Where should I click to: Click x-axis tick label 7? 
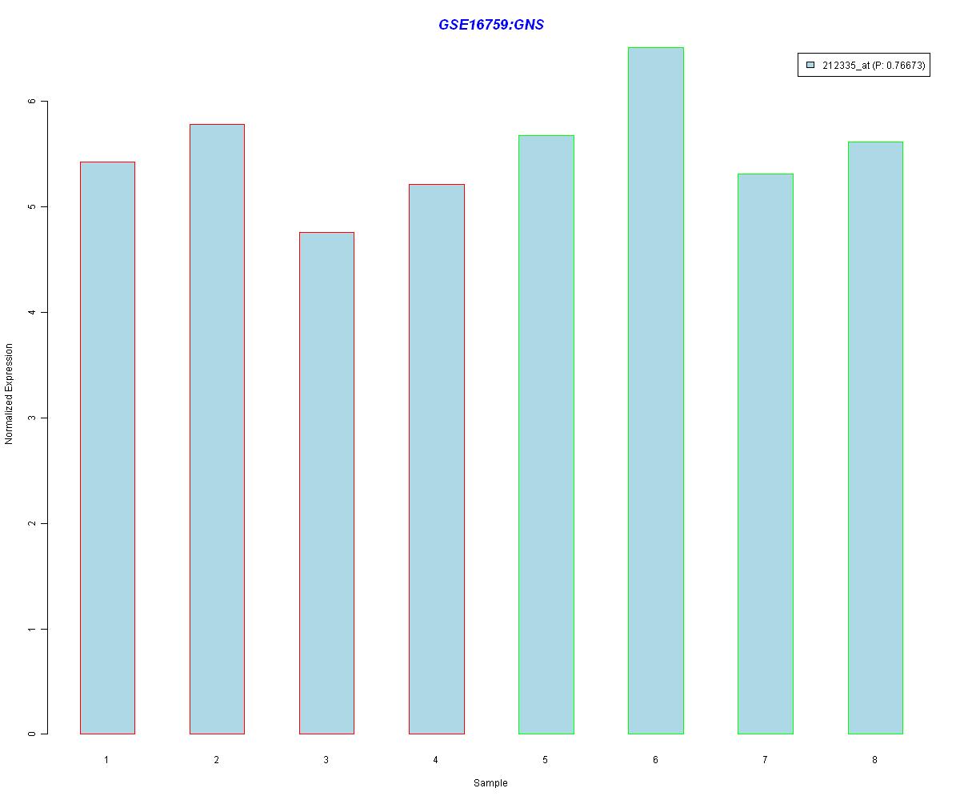click(765, 759)
